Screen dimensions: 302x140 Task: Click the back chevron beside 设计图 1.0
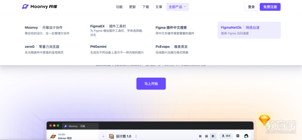103,136
